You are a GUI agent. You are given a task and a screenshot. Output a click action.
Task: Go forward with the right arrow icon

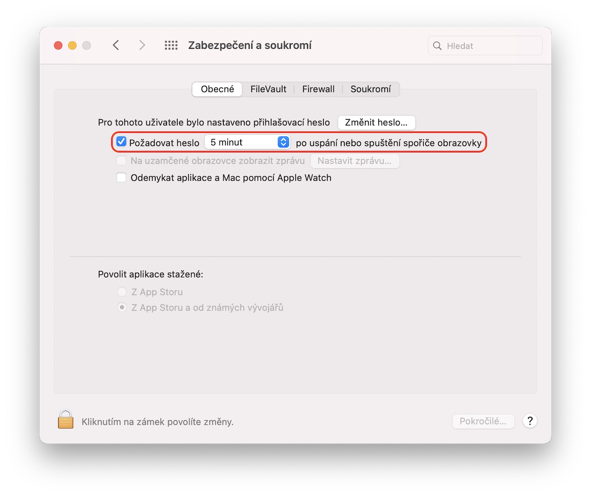[142, 45]
